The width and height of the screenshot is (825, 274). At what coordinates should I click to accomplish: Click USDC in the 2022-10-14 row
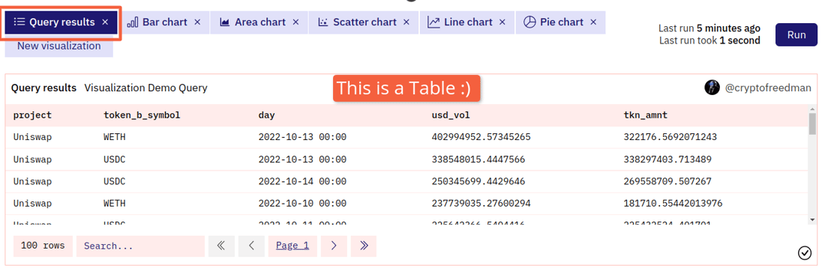click(115, 182)
